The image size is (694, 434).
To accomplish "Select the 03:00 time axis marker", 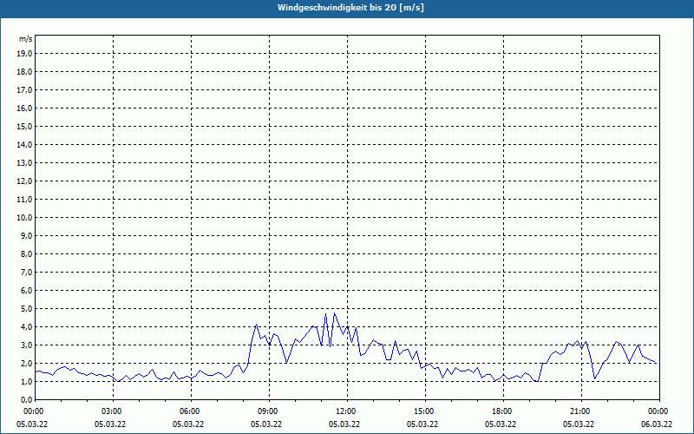I will [113, 411].
